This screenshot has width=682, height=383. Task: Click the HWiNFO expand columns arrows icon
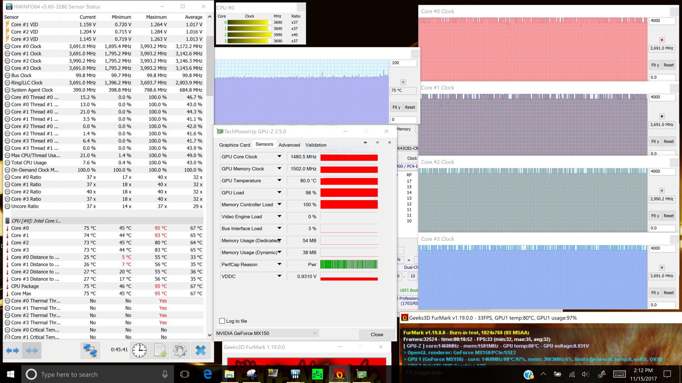click(x=13, y=351)
